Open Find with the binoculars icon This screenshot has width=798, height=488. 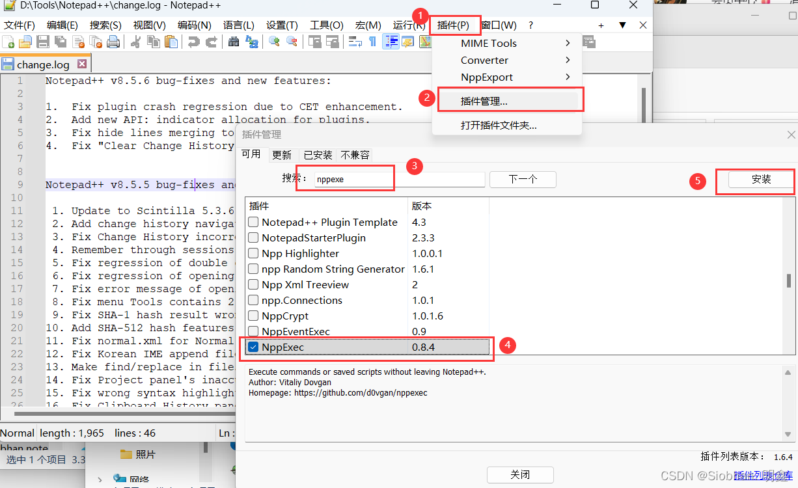point(234,42)
